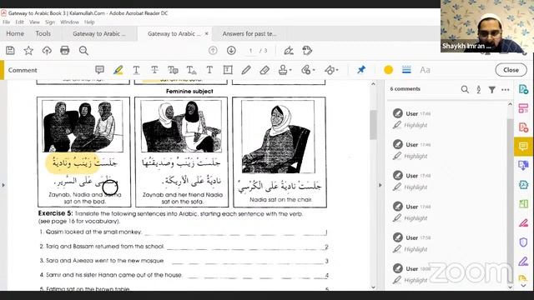Open yellow Comment tool in right rail
The height and width of the screenshot is (300, 534).
(523, 147)
